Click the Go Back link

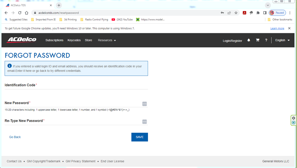tap(15, 137)
